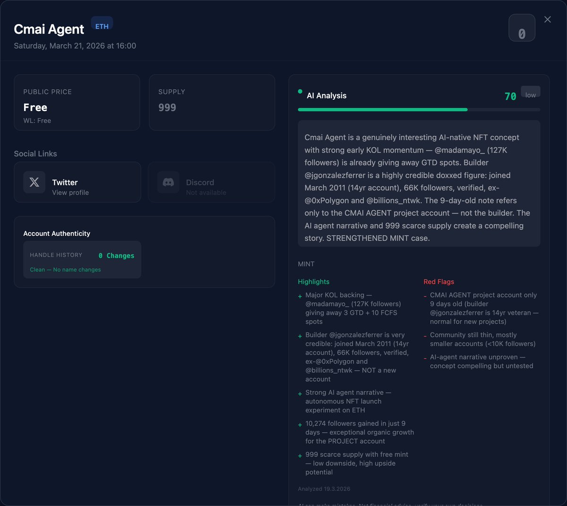The height and width of the screenshot is (506, 567).
Task: Click the green AI Analysis status dot
Action: pos(300,92)
